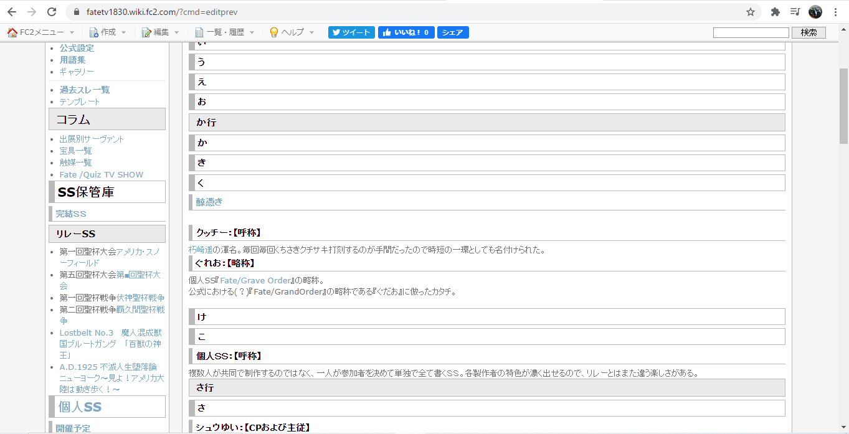Open the 作成 dropdown menu
Screen dimensions: 849x434
(108, 32)
